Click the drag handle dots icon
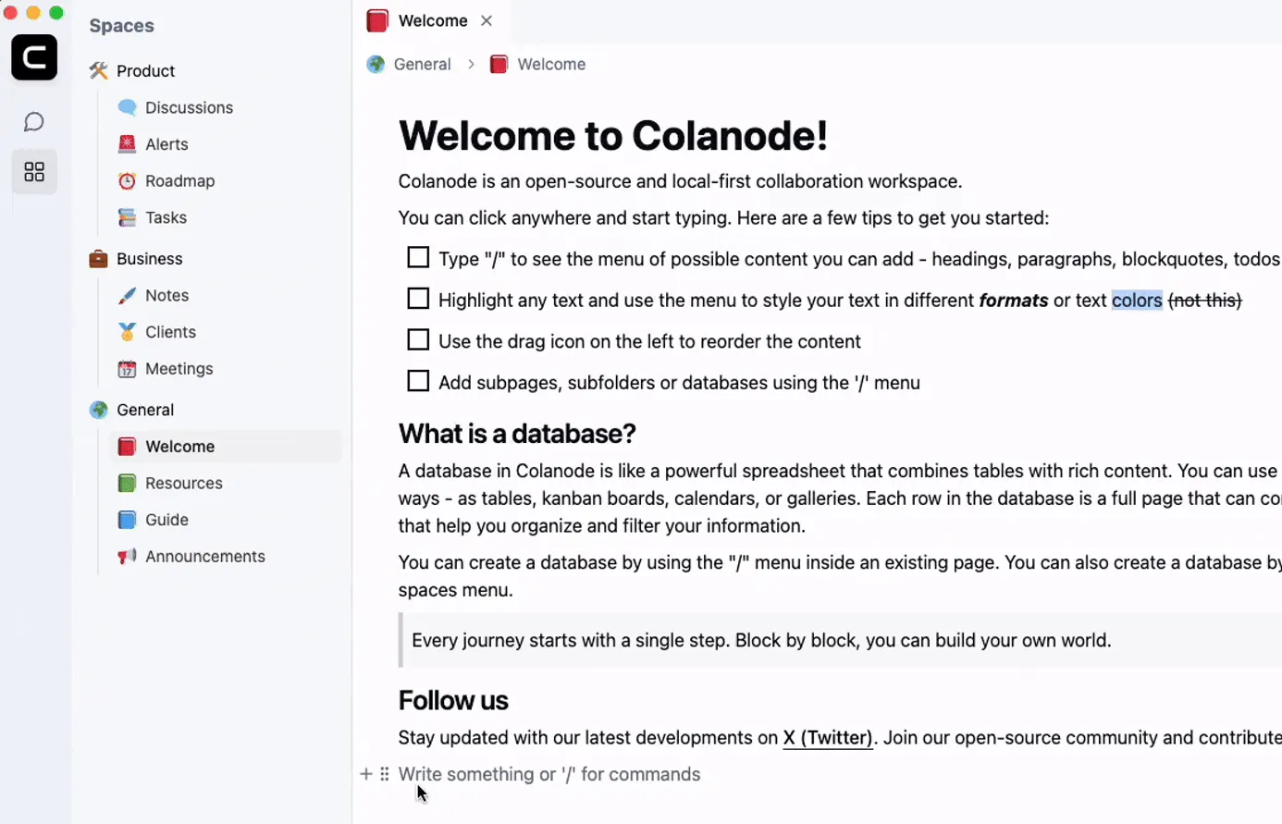 click(385, 774)
